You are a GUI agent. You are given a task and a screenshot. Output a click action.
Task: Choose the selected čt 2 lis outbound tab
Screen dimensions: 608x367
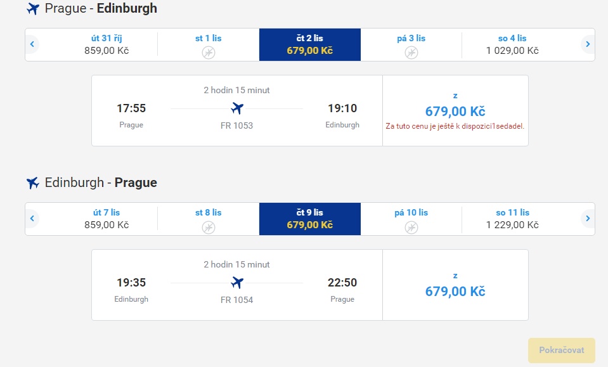point(310,44)
